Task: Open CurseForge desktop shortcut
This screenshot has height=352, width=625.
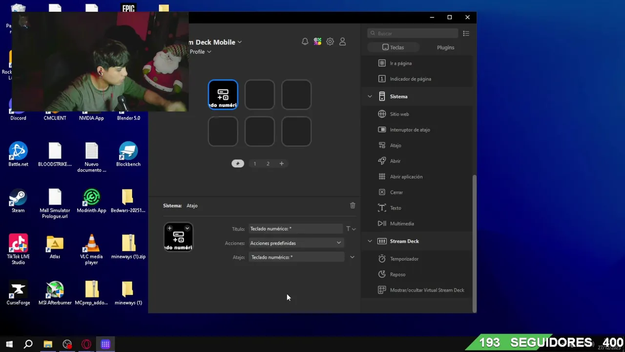Action: 18,293
